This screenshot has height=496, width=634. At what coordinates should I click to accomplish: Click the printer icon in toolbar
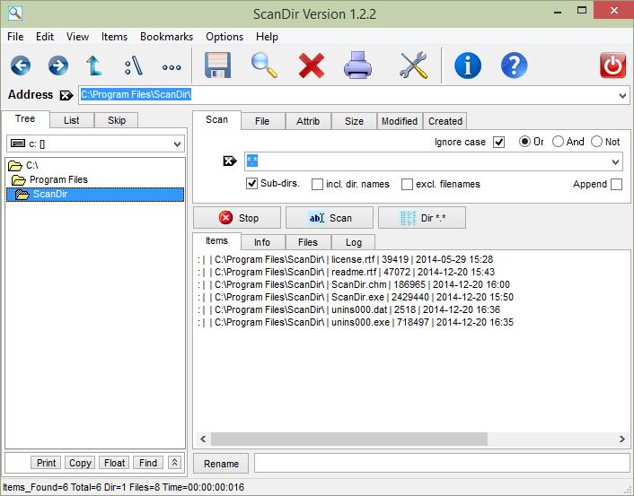(357, 65)
